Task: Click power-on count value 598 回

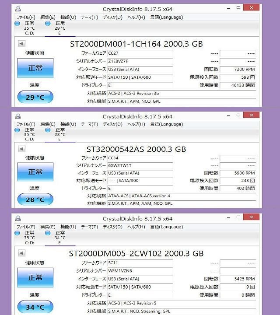Action: (x=238, y=77)
